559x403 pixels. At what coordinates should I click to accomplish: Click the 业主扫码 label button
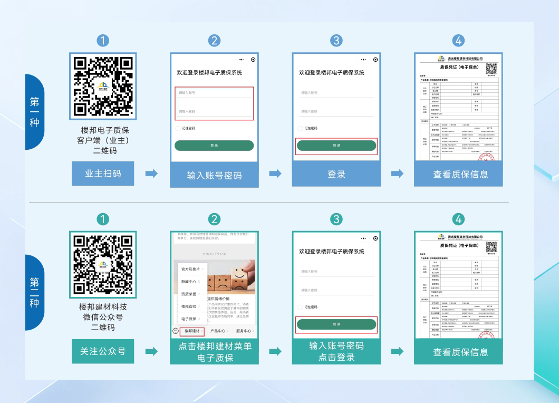click(x=103, y=174)
